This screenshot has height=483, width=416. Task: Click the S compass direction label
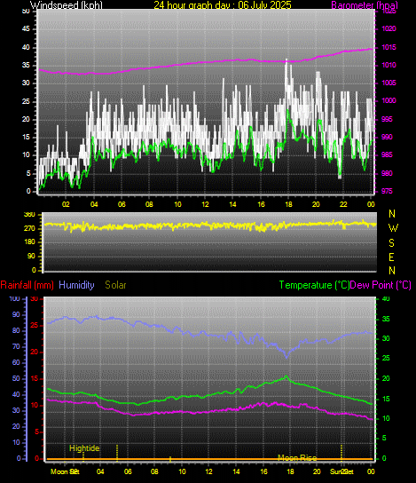tap(392, 242)
